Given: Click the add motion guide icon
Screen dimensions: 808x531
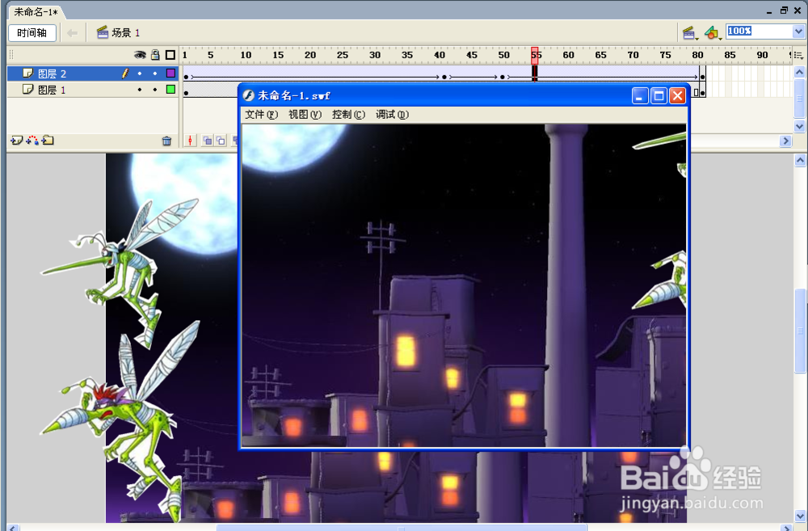Looking at the screenshot, I should pos(32,140).
